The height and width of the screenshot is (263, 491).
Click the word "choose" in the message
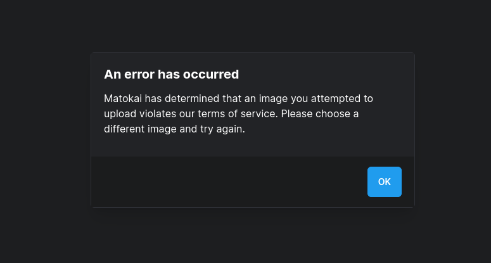tap(333, 113)
